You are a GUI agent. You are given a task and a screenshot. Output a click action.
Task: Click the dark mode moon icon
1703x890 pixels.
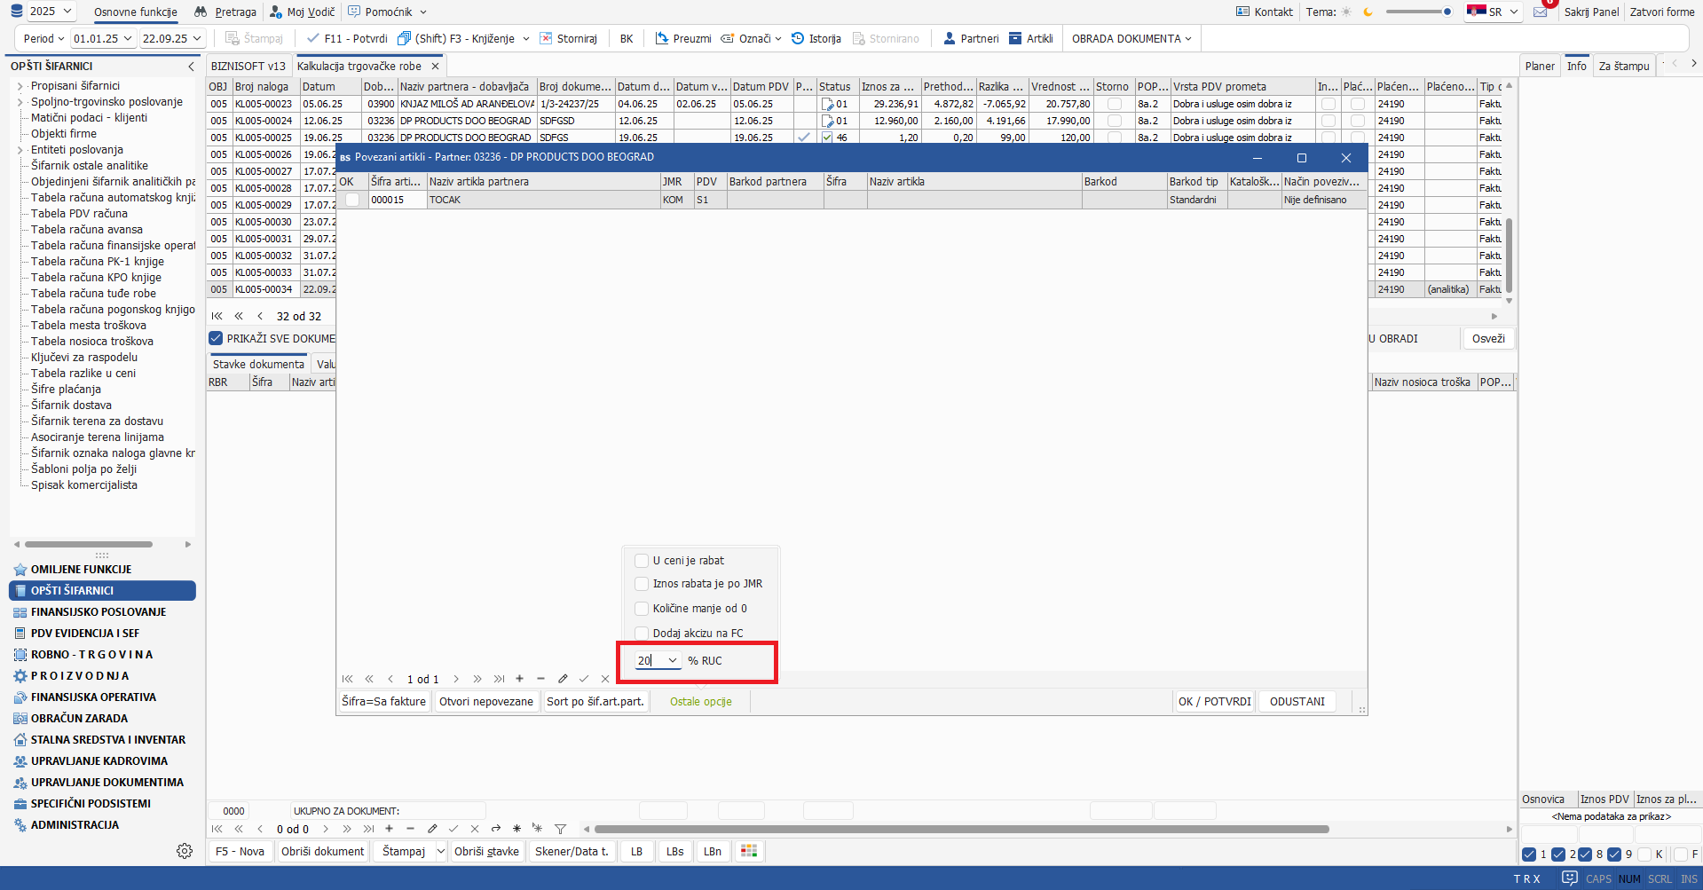[1368, 12]
